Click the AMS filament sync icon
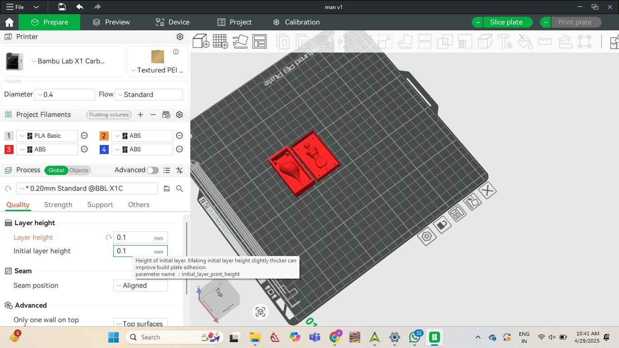Viewport: 619px width, 348px height. click(166, 115)
